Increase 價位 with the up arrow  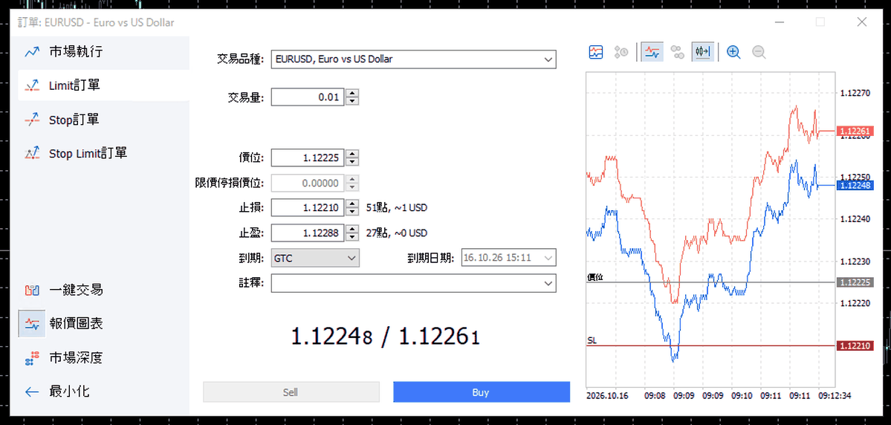[352, 154]
